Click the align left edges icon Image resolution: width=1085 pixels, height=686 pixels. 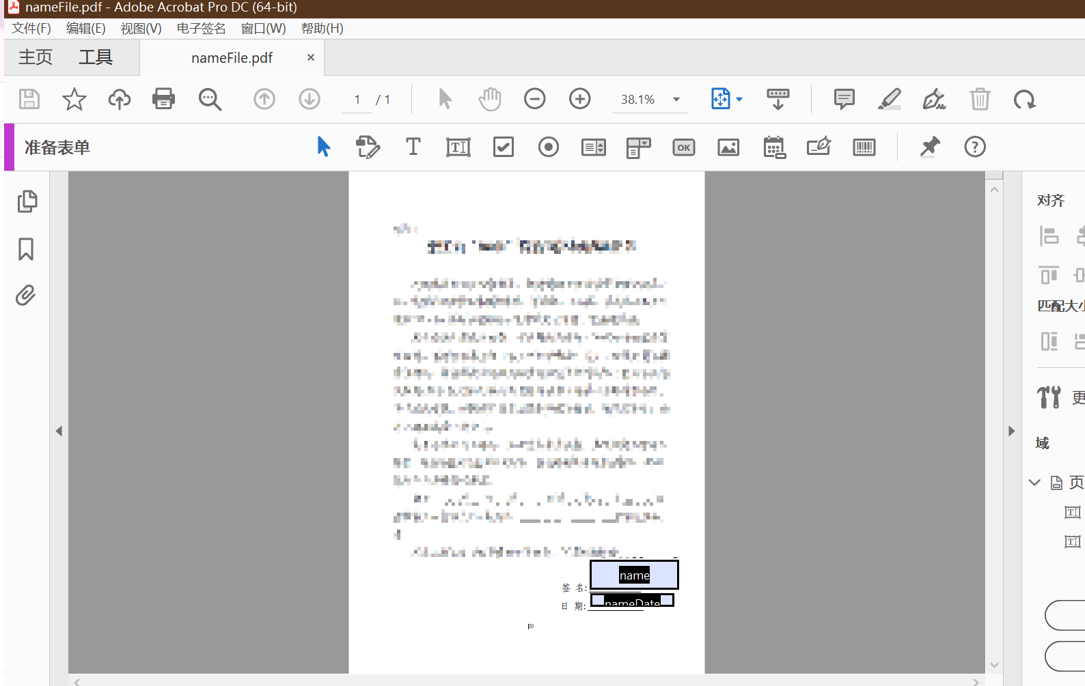[1049, 236]
